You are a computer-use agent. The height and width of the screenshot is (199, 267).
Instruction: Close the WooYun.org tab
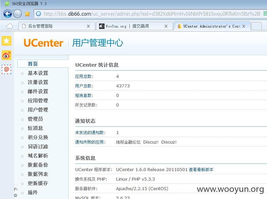click(x=166, y=26)
